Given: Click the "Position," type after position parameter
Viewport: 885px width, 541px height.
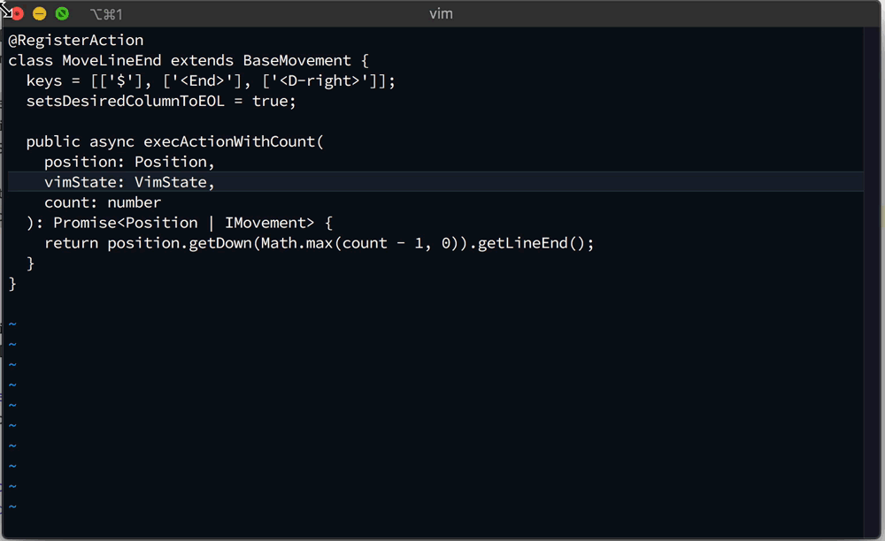Looking at the screenshot, I should (x=174, y=163).
